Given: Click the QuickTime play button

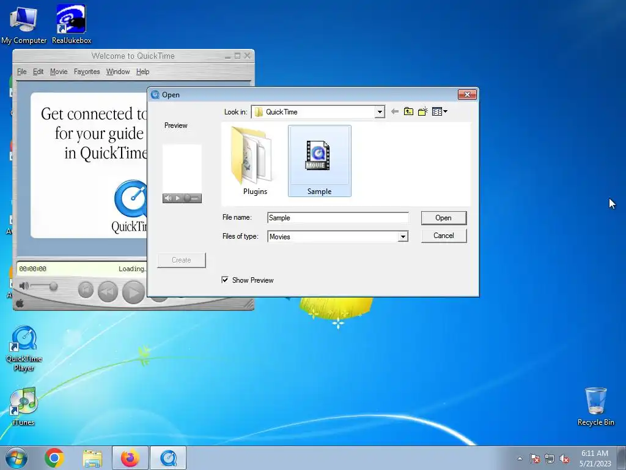Looking at the screenshot, I should coord(133,292).
